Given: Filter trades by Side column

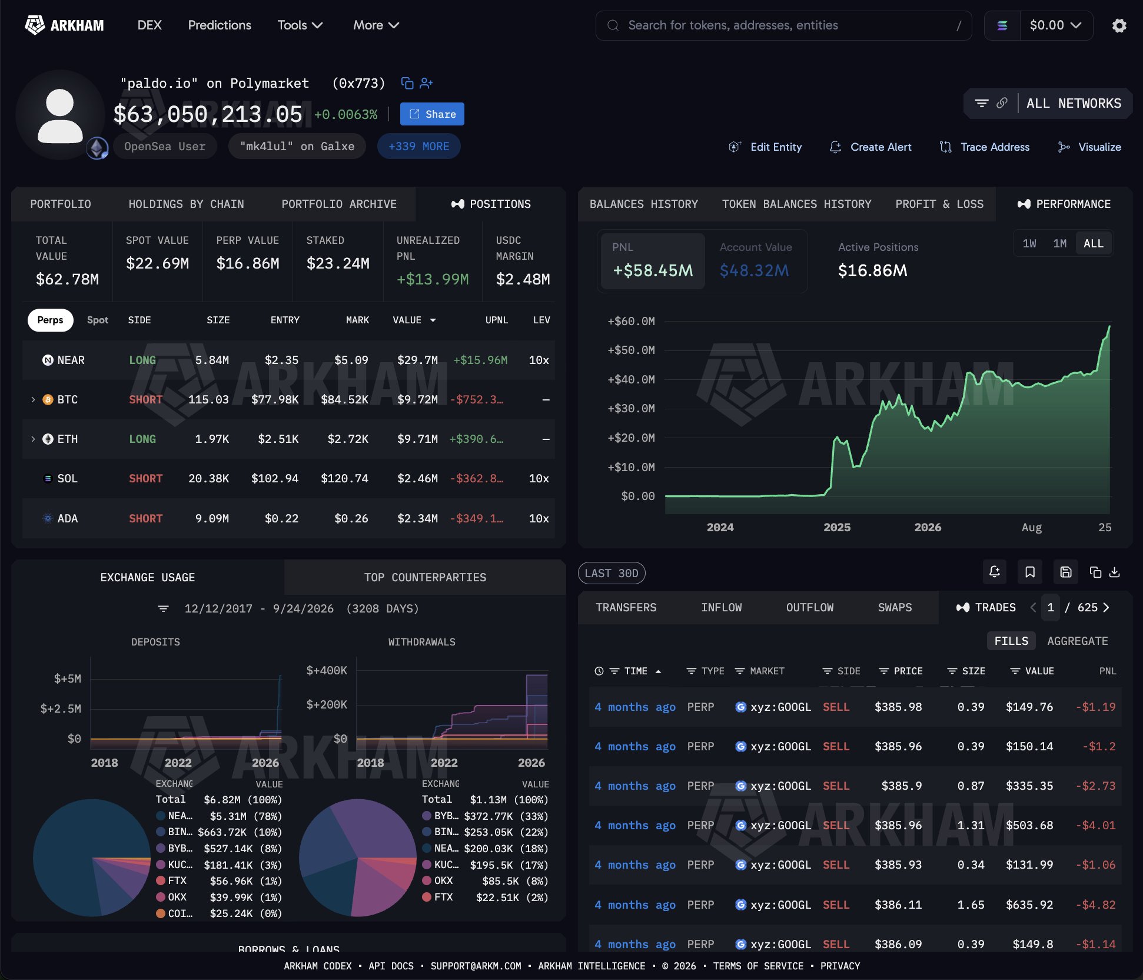Looking at the screenshot, I should coord(827,671).
